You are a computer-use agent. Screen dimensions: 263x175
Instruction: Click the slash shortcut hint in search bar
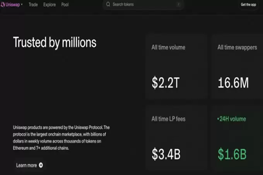point(179,4)
